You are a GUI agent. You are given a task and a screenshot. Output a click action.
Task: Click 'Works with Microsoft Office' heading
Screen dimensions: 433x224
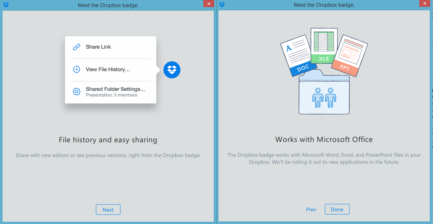tap(324, 139)
